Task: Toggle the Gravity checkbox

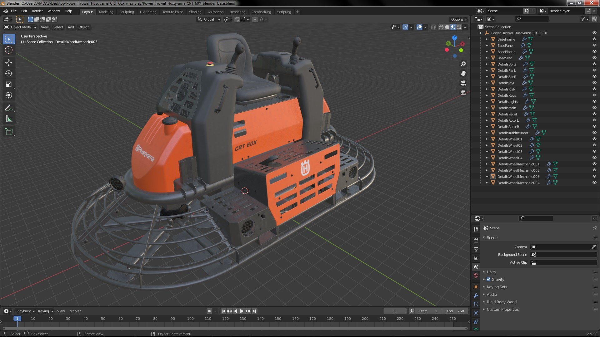Action: click(x=488, y=279)
